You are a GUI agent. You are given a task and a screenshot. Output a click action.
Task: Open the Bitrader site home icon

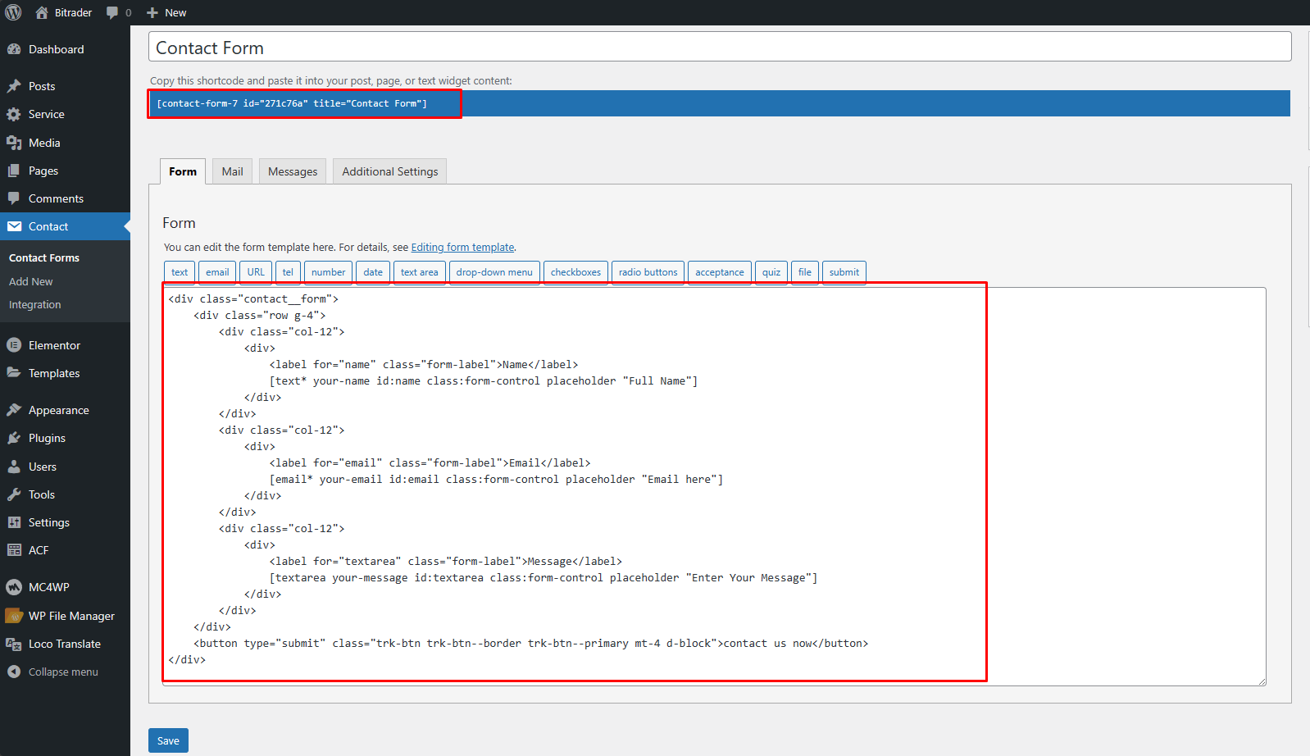(x=42, y=12)
